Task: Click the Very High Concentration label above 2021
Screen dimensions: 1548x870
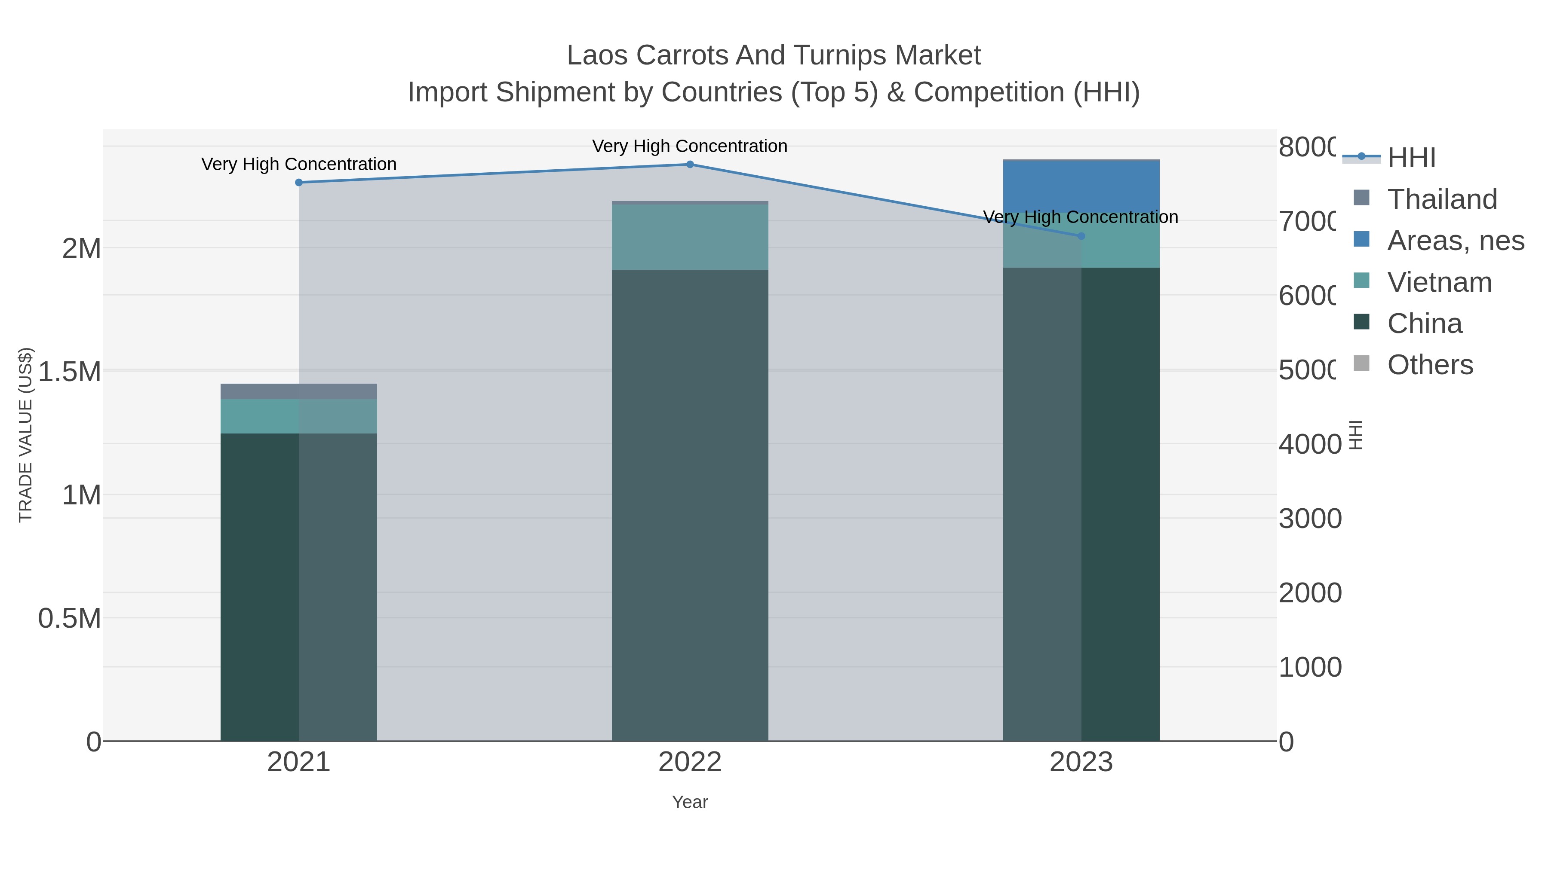Action: (x=299, y=164)
